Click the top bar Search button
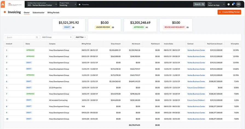This screenshot has height=129, width=245. coord(199,4)
